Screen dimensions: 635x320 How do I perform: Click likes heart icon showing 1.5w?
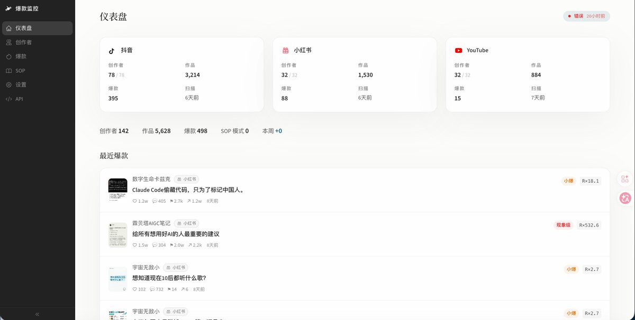pyautogui.click(x=134, y=246)
